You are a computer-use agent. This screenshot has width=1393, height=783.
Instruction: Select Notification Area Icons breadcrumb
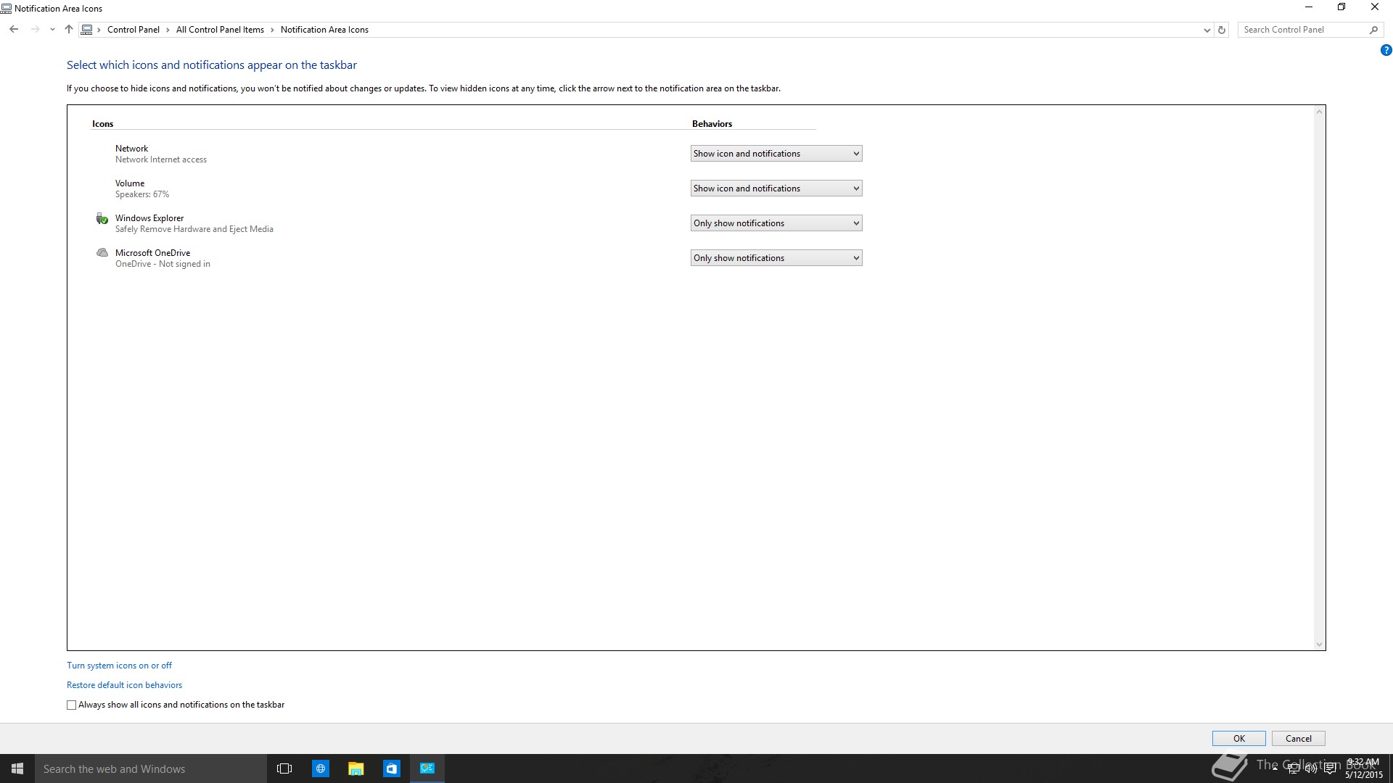point(324,30)
